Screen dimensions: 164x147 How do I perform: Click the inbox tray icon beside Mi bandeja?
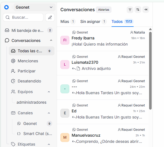[x=7, y=30]
